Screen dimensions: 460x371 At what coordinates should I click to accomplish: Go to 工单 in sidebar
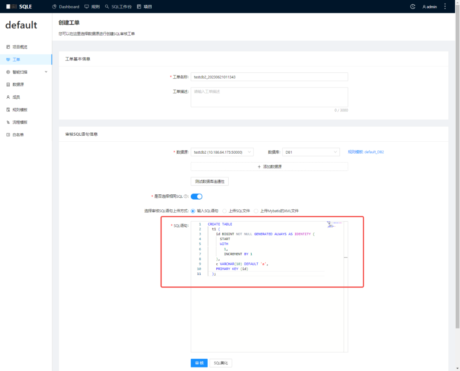pyautogui.click(x=26, y=60)
